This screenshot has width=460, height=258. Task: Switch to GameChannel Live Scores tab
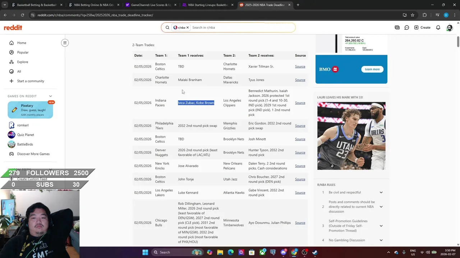coord(150,5)
